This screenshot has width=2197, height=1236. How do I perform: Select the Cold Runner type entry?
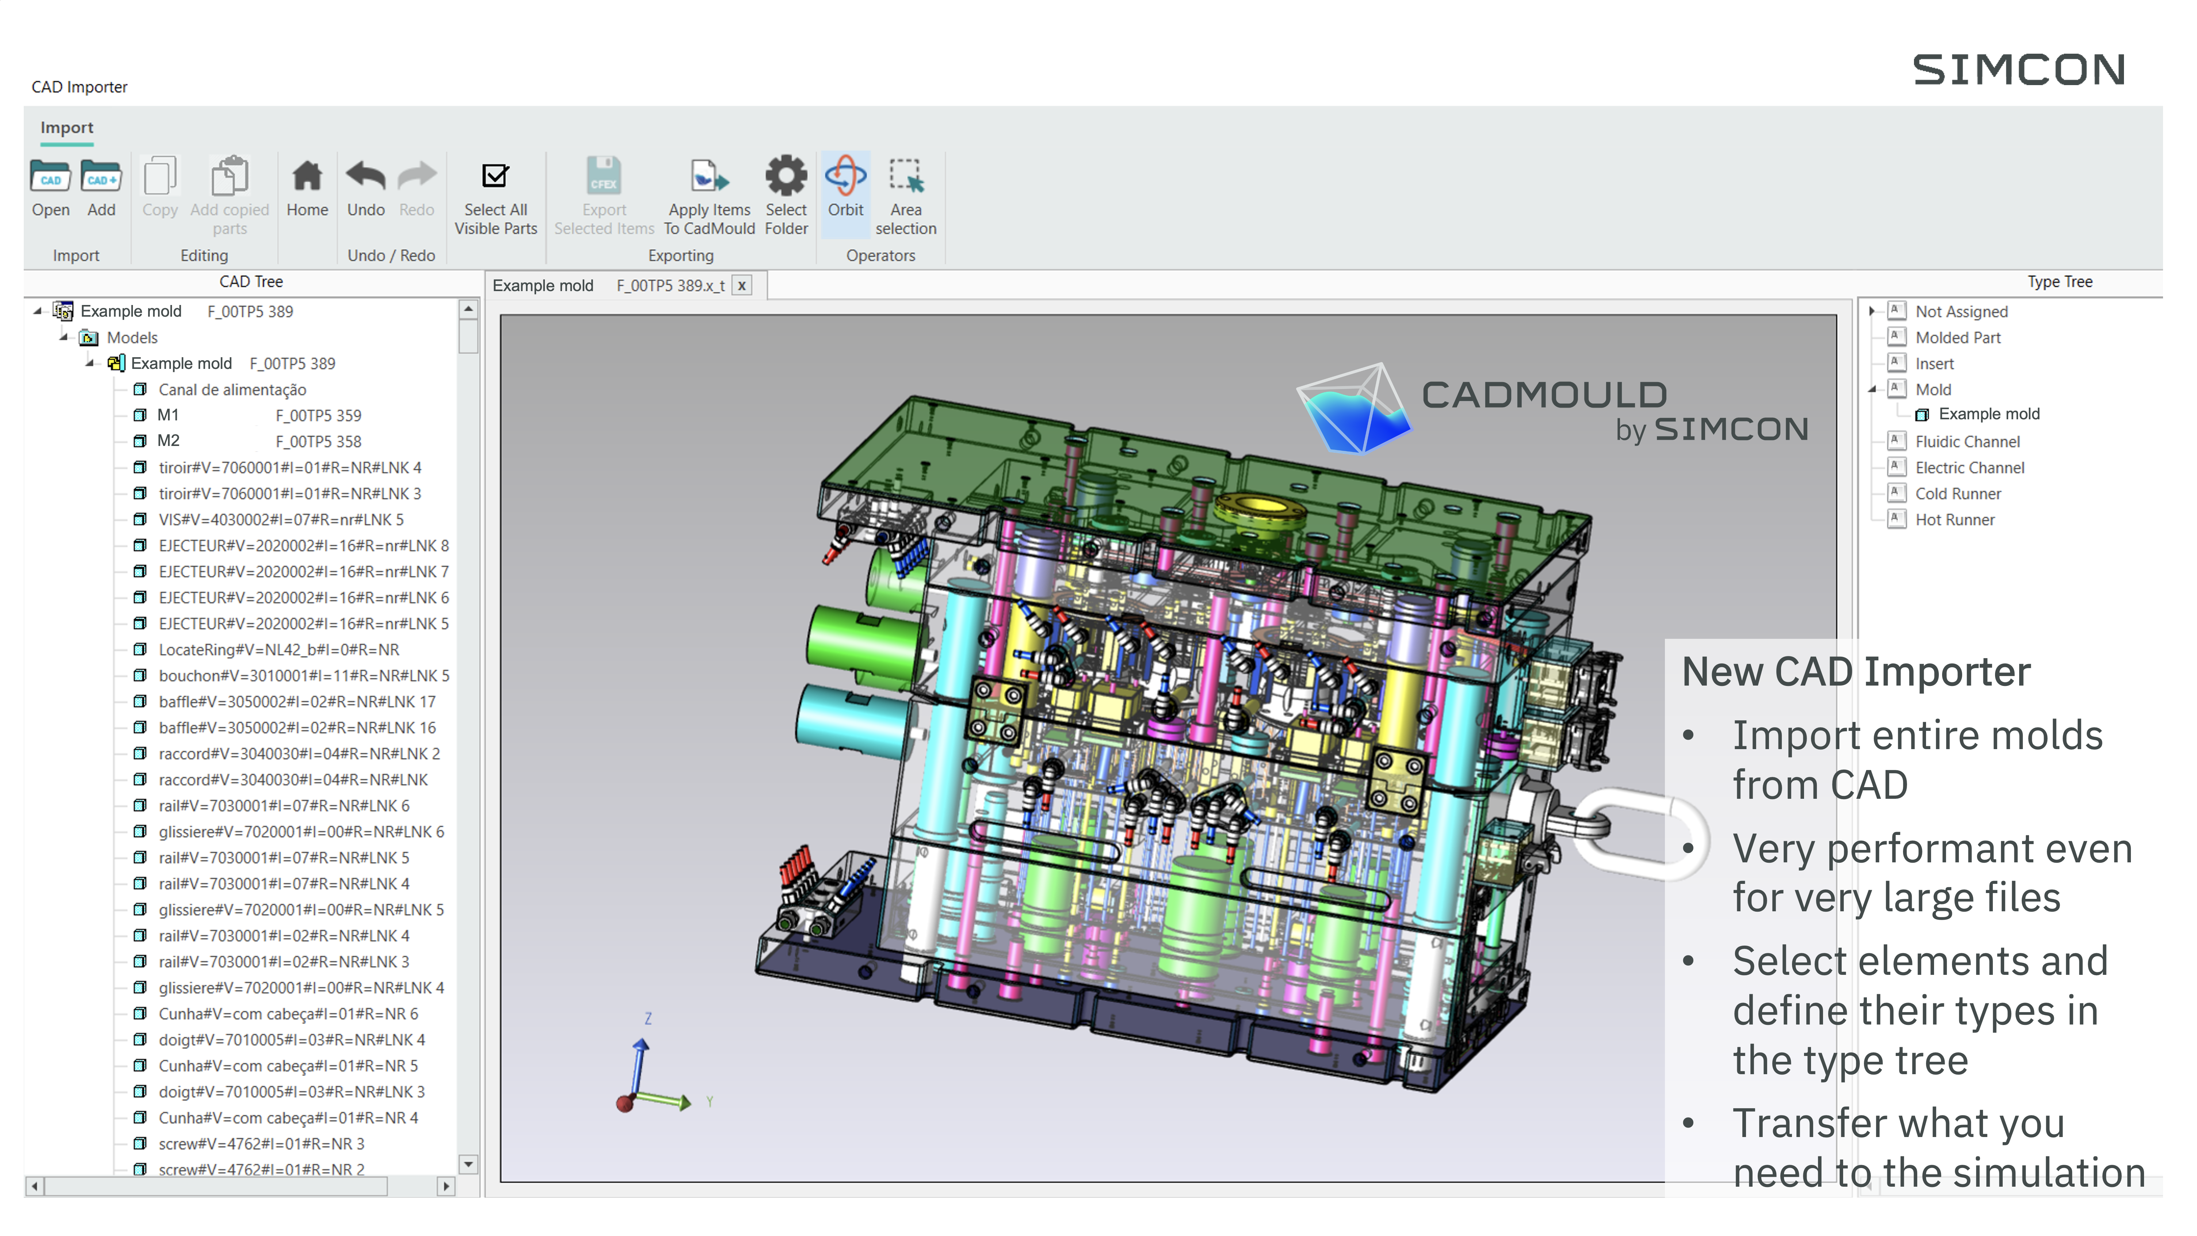[x=1957, y=494]
